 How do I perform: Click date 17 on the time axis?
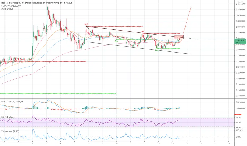click(x=74, y=143)
